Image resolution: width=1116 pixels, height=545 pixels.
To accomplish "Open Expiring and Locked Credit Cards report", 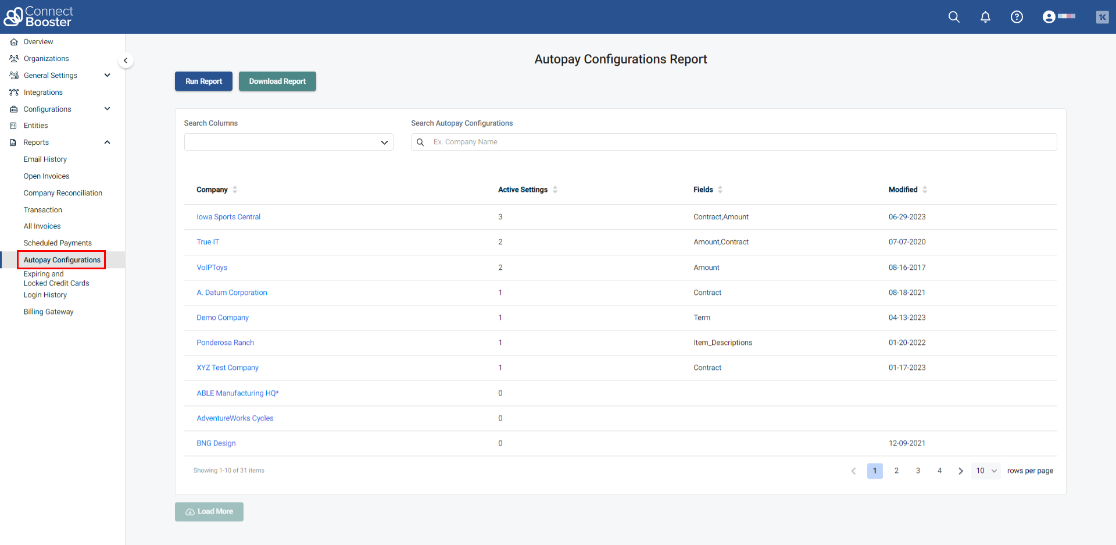I will [56, 279].
